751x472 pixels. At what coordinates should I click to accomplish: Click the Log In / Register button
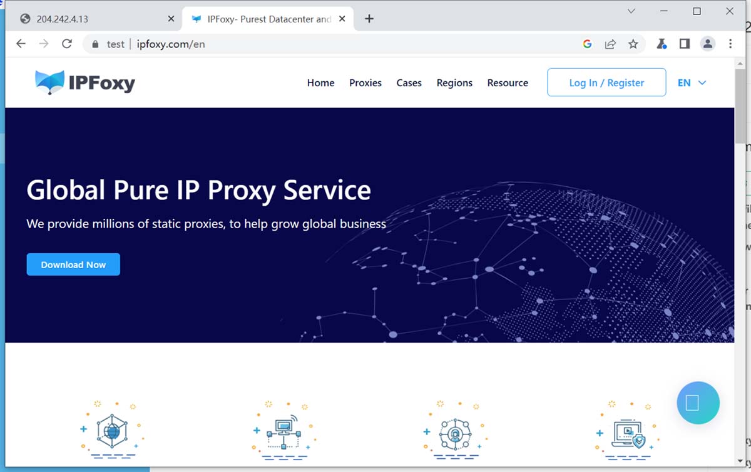point(606,83)
